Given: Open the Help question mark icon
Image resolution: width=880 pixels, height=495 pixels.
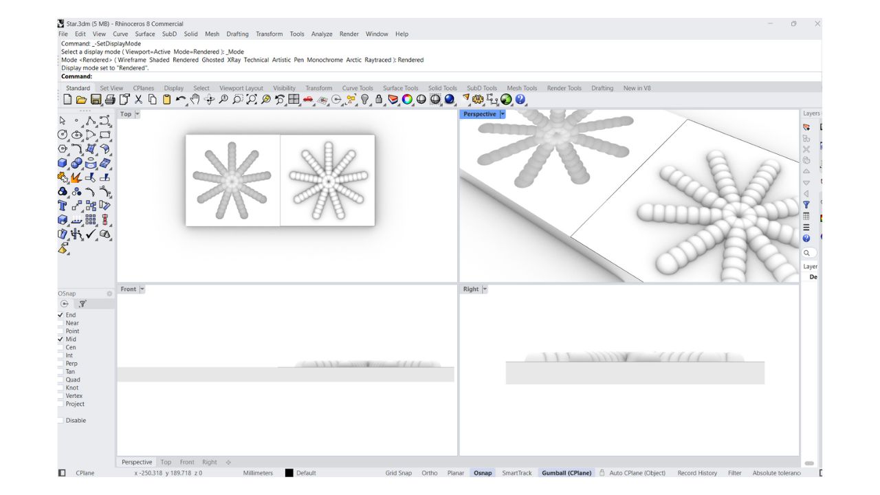Looking at the screenshot, I should 520,100.
